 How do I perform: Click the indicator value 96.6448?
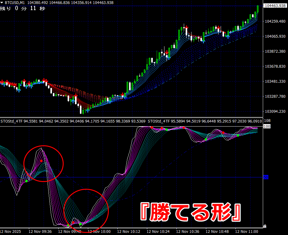coord(209,121)
